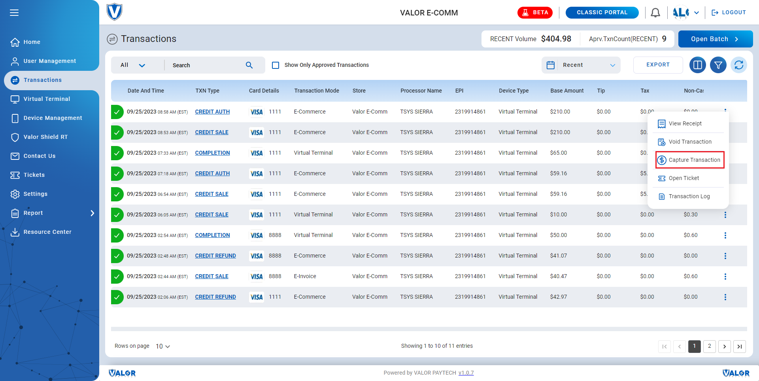Expand the Report sidebar submenu
Screen dimensions: 759x381
[x=92, y=213]
